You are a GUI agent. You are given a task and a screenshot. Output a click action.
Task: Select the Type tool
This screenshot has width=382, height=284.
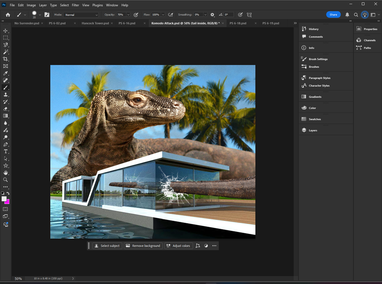click(x=6, y=151)
